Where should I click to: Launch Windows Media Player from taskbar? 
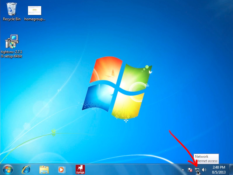[62, 170]
